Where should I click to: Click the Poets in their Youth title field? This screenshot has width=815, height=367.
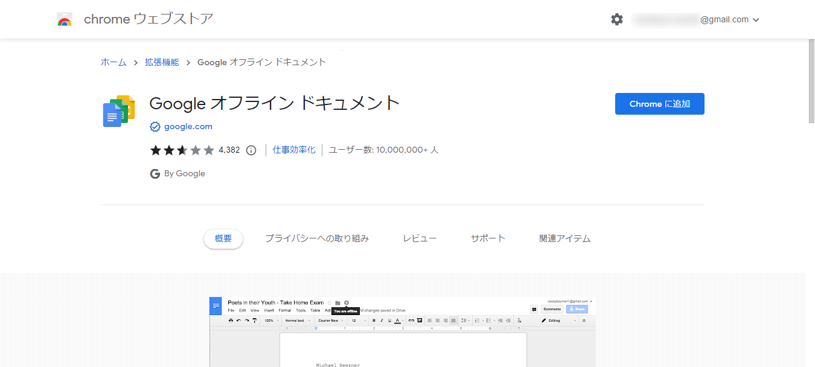[275, 302]
